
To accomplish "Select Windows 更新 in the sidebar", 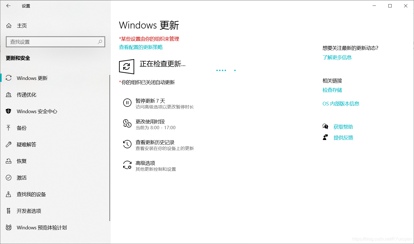I will (55, 78).
